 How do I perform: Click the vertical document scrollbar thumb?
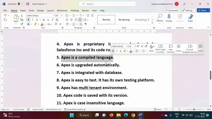pos(211,75)
